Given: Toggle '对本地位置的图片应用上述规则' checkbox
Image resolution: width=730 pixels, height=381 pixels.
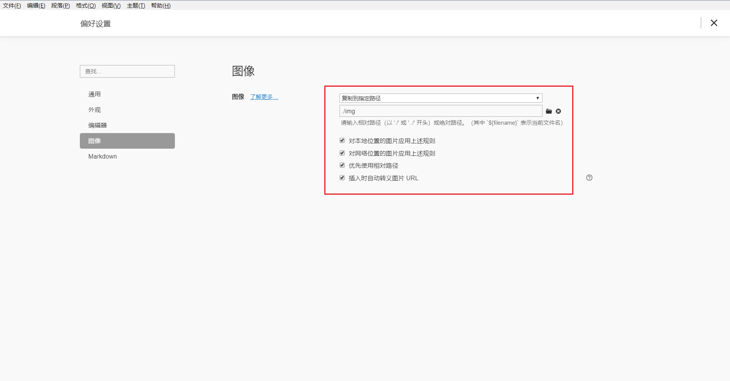Looking at the screenshot, I should pos(342,141).
